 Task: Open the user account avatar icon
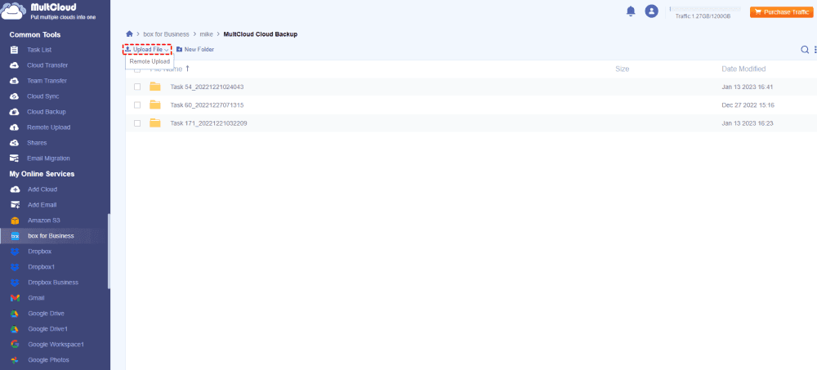(x=651, y=11)
